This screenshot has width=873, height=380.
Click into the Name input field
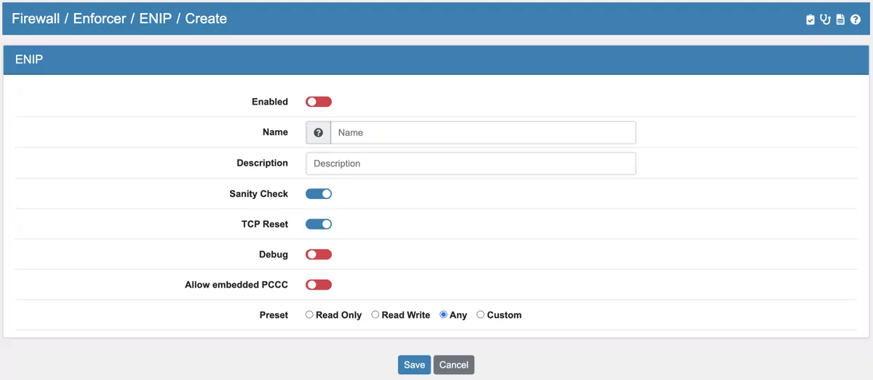[483, 133]
